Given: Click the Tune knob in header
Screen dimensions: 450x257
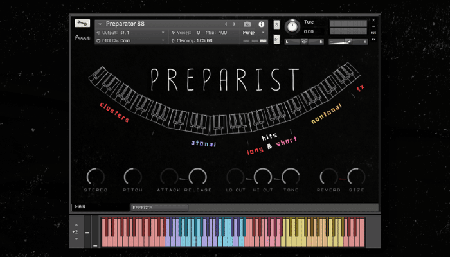Looking at the screenshot, I should tap(292, 26).
